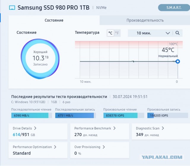Viewport: 190px width, 166px height.
Task: Click the drive monitor icon beside Samsung SSD
Action: (12, 8)
